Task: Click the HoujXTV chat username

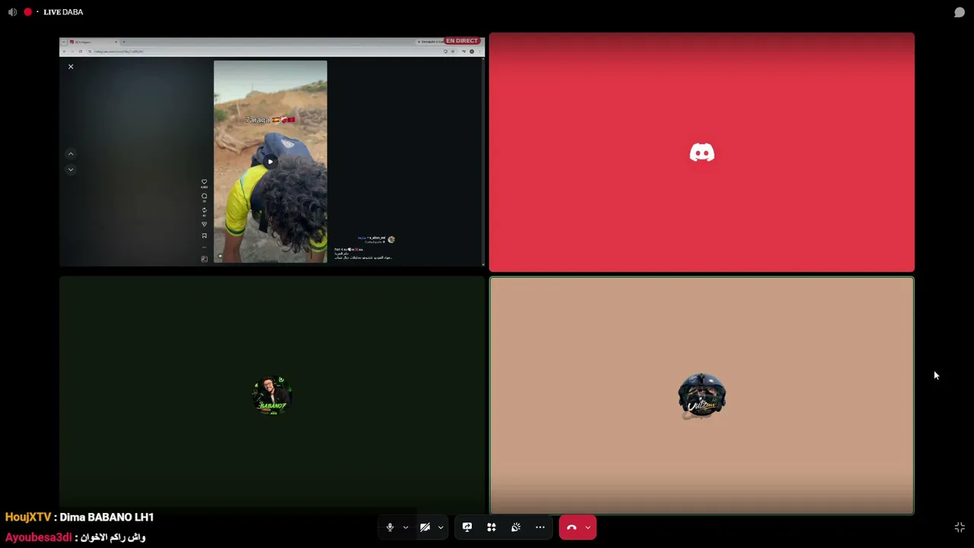Action: 28,518
